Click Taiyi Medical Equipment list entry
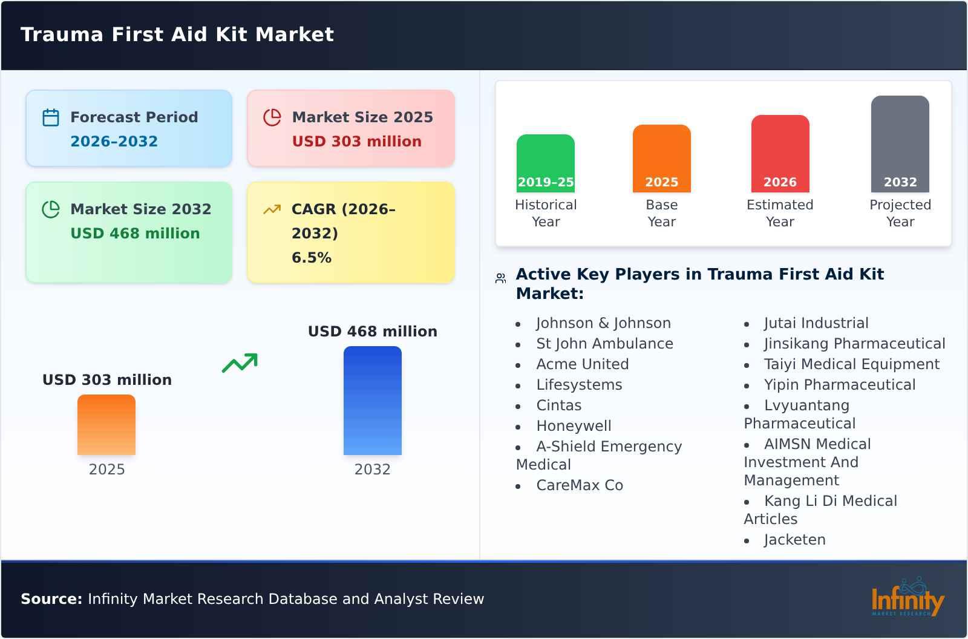 tap(852, 364)
